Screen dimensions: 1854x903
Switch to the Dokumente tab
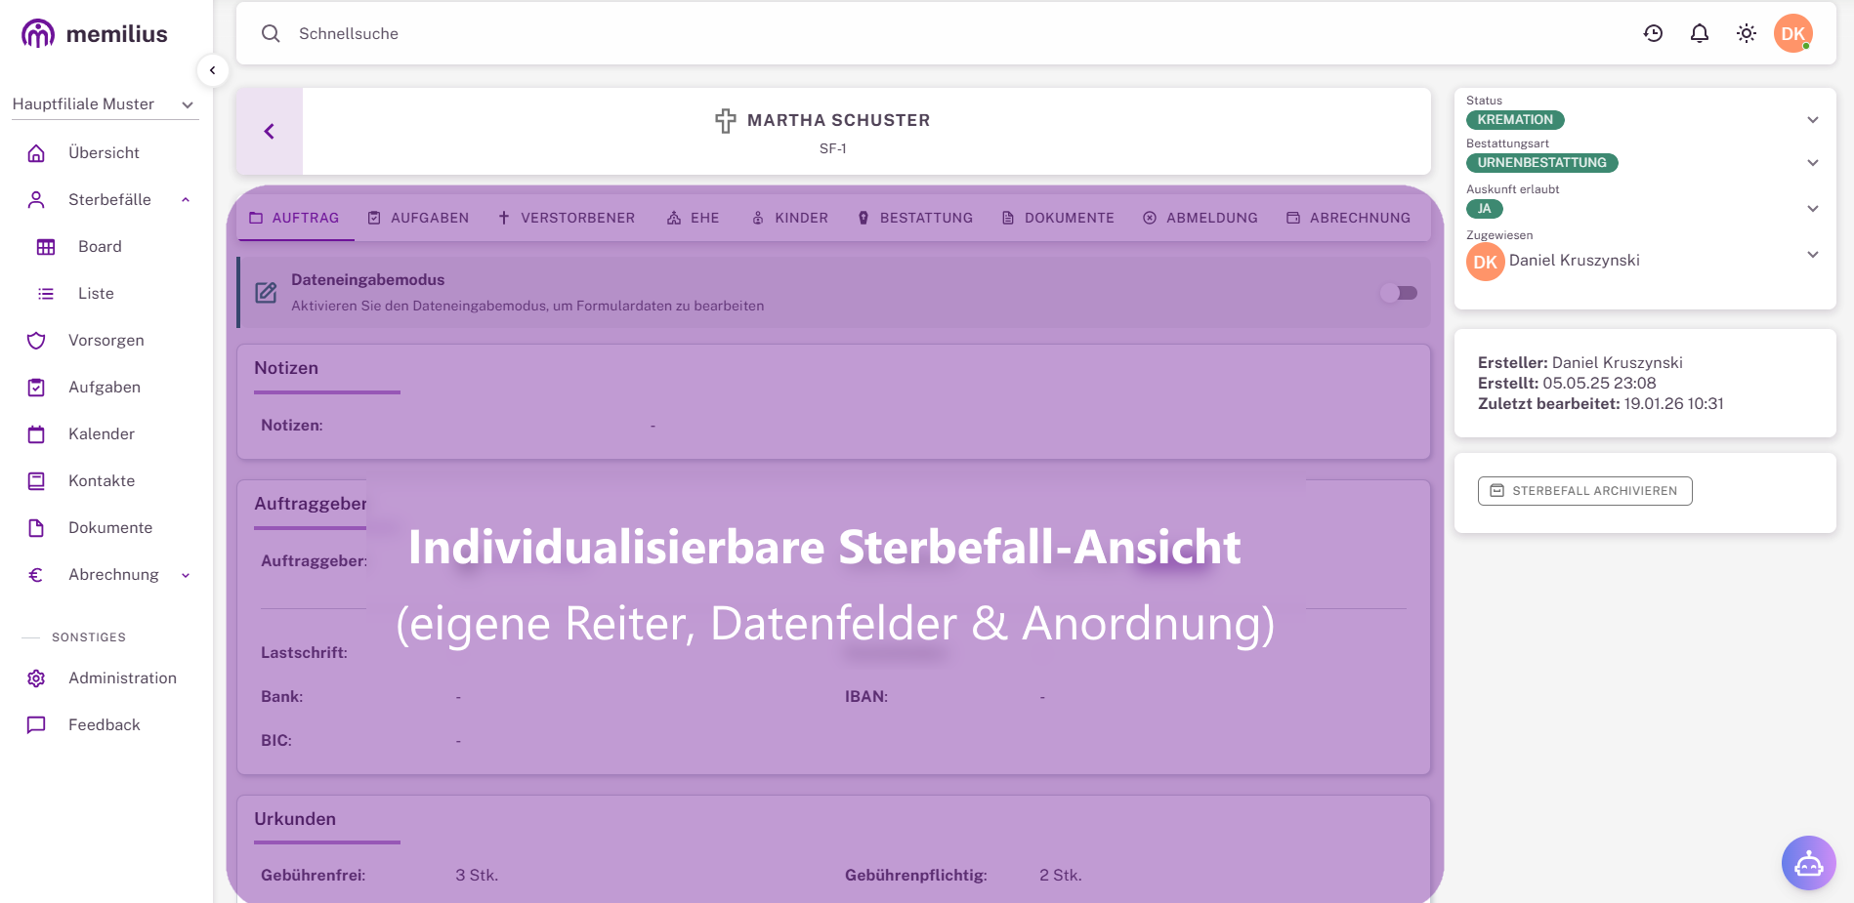tap(1058, 218)
